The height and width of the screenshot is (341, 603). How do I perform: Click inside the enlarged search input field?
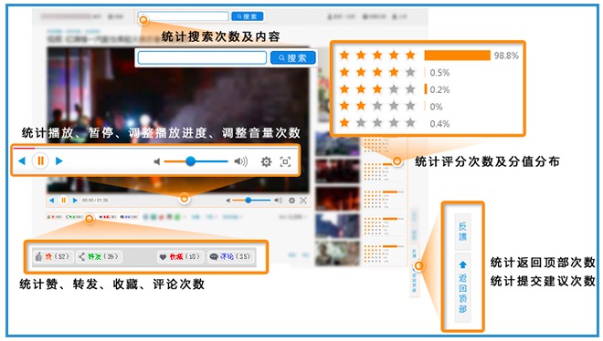(x=202, y=58)
